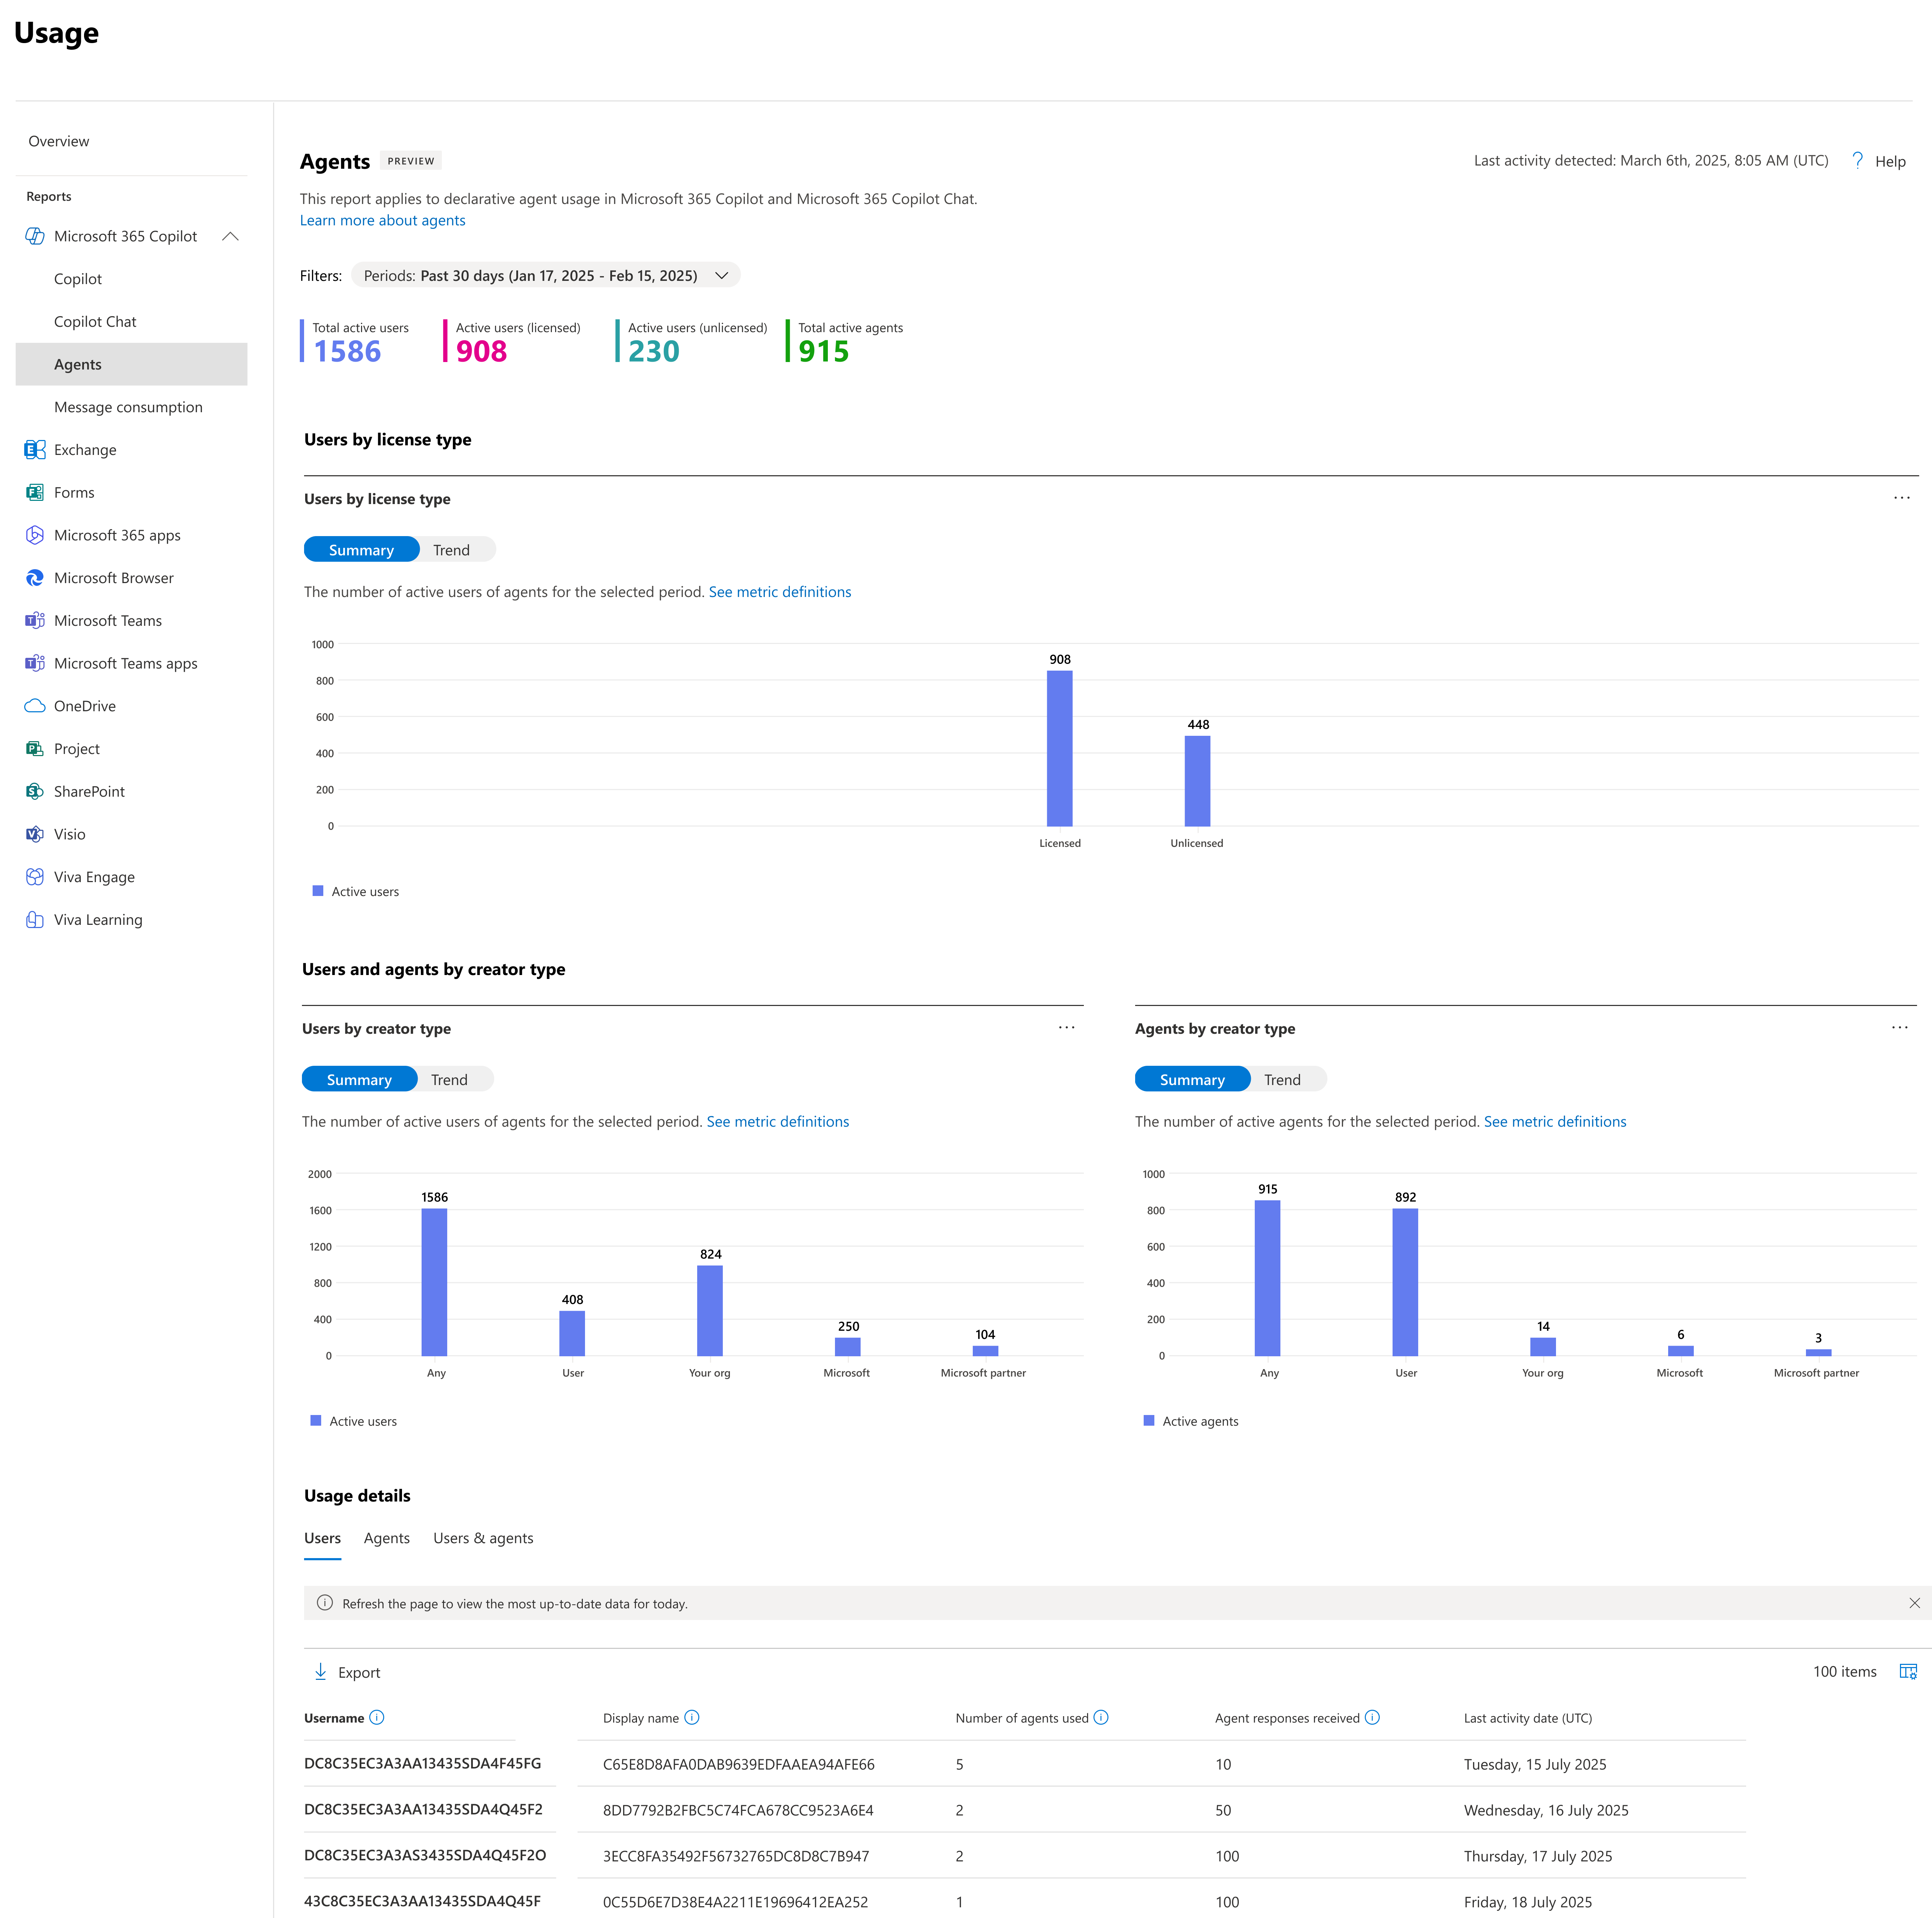Click username DC8C35EC3A3AA13435SDA4F45FG
Image resolution: width=1932 pixels, height=1918 pixels.
(423, 1764)
